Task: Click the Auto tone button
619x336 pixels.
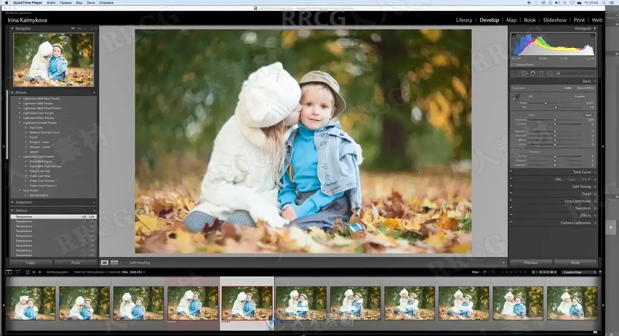Action: (589, 115)
